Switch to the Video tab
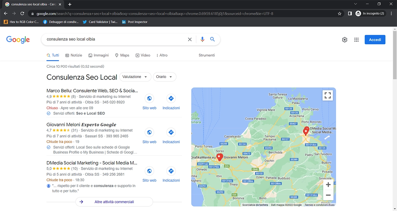Viewport: 397px width, 211px height. point(143,55)
